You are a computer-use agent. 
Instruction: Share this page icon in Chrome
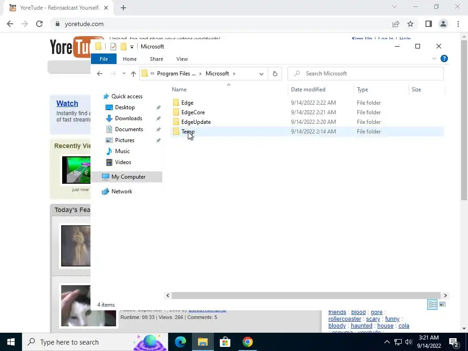click(x=396, y=24)
